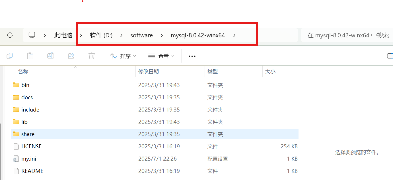This screenshot has height=180, width=393.
Task: Click 此电脑 in the address bar
Action: tap(63, 35)
